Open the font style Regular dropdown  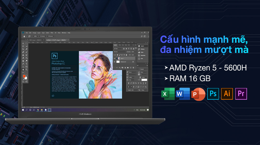coord(144,69)
